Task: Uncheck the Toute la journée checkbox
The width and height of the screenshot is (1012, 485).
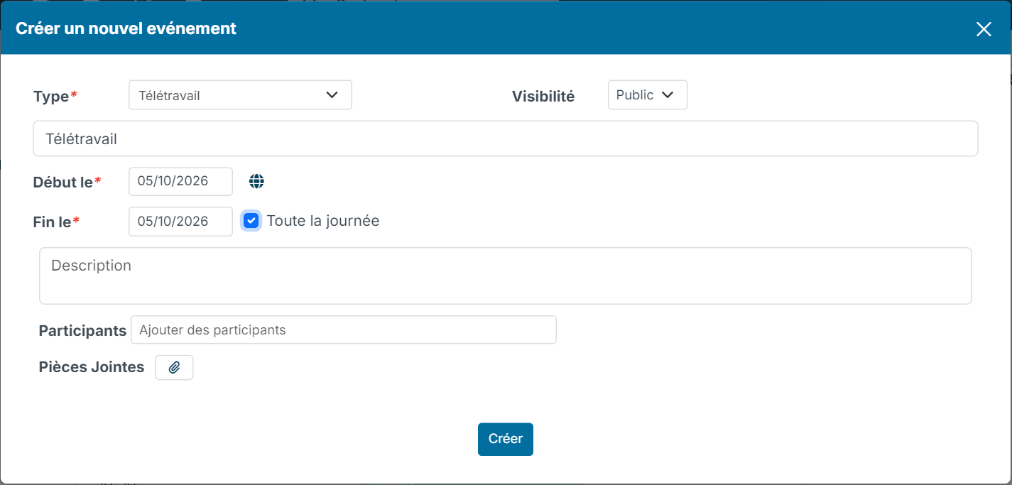Action: pyautogui.click(x=251, y=221)
